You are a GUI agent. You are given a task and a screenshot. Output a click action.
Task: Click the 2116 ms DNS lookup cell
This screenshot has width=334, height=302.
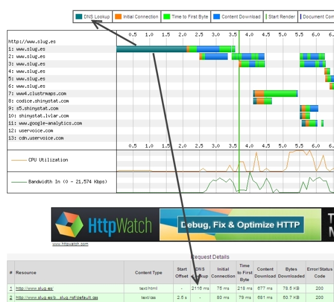click(200, 288)
